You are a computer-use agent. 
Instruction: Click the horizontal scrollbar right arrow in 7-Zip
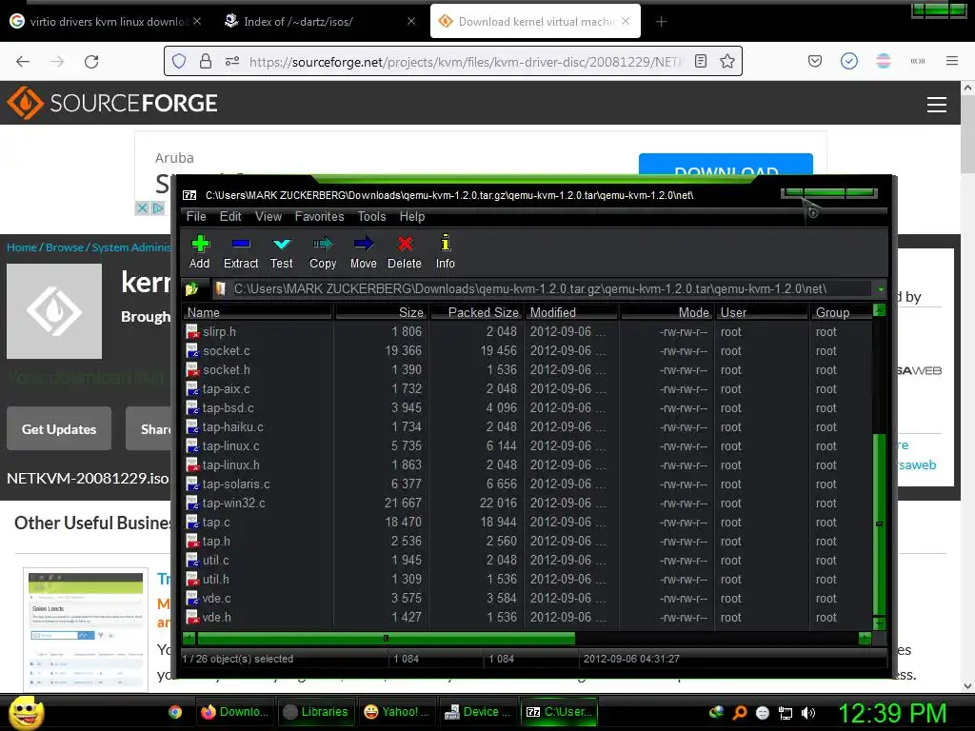pos(865,638)
